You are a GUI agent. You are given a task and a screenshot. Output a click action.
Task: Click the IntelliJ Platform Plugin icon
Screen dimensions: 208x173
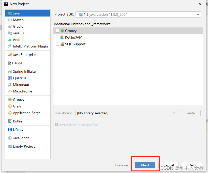pos(10,46)
